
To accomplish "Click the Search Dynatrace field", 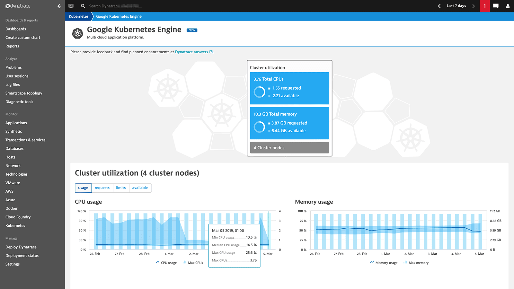I will pos(116,6).
